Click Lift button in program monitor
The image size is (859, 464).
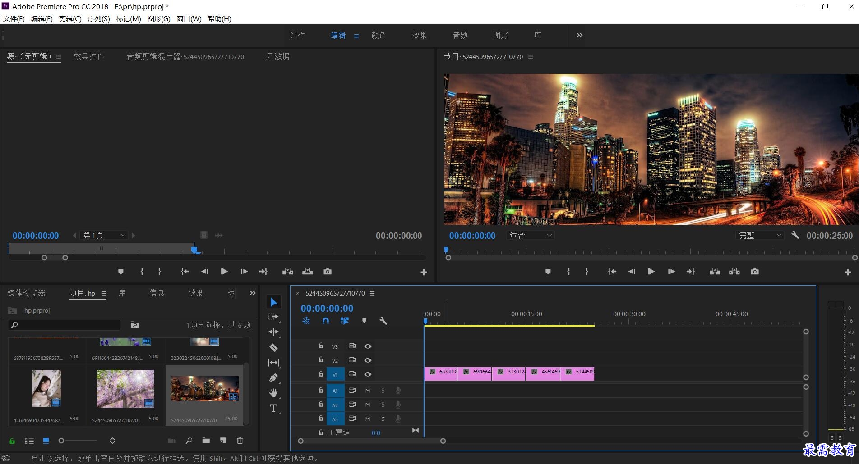click(715, 272)
